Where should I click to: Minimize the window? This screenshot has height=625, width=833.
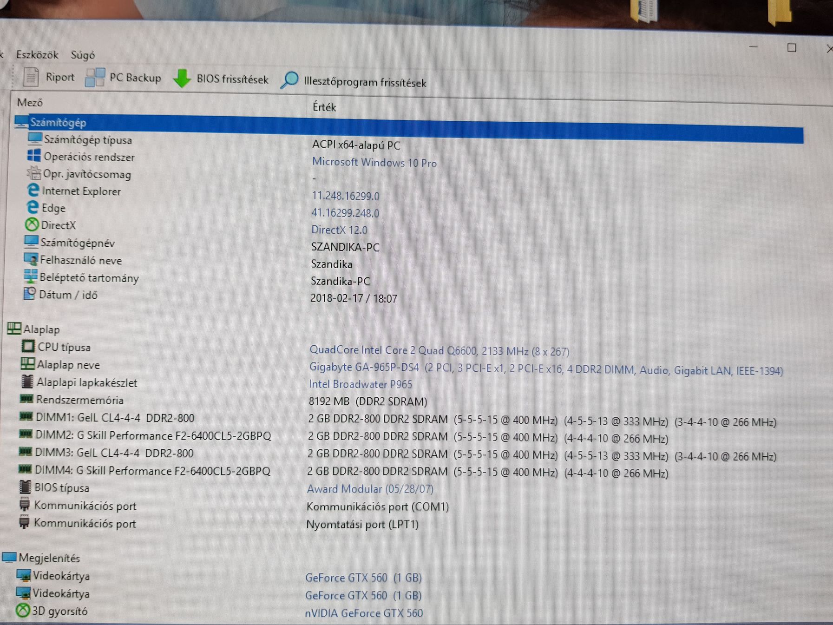pos(754,47)
